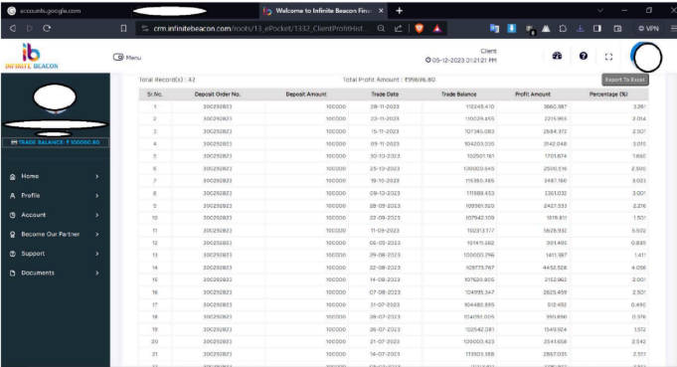
Task: Sort by Profit Amount column header
Action: [533, 94]
